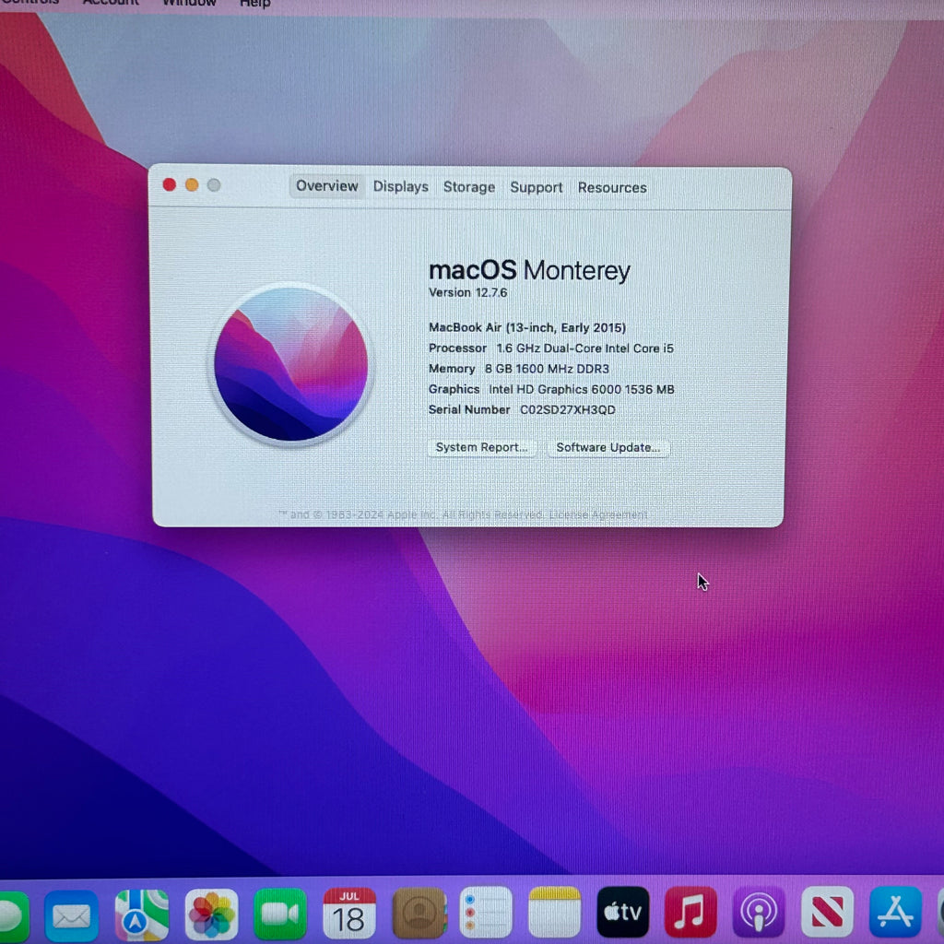Open Calendar showing JUL 18
944x944 pixels.
(349, 914)
